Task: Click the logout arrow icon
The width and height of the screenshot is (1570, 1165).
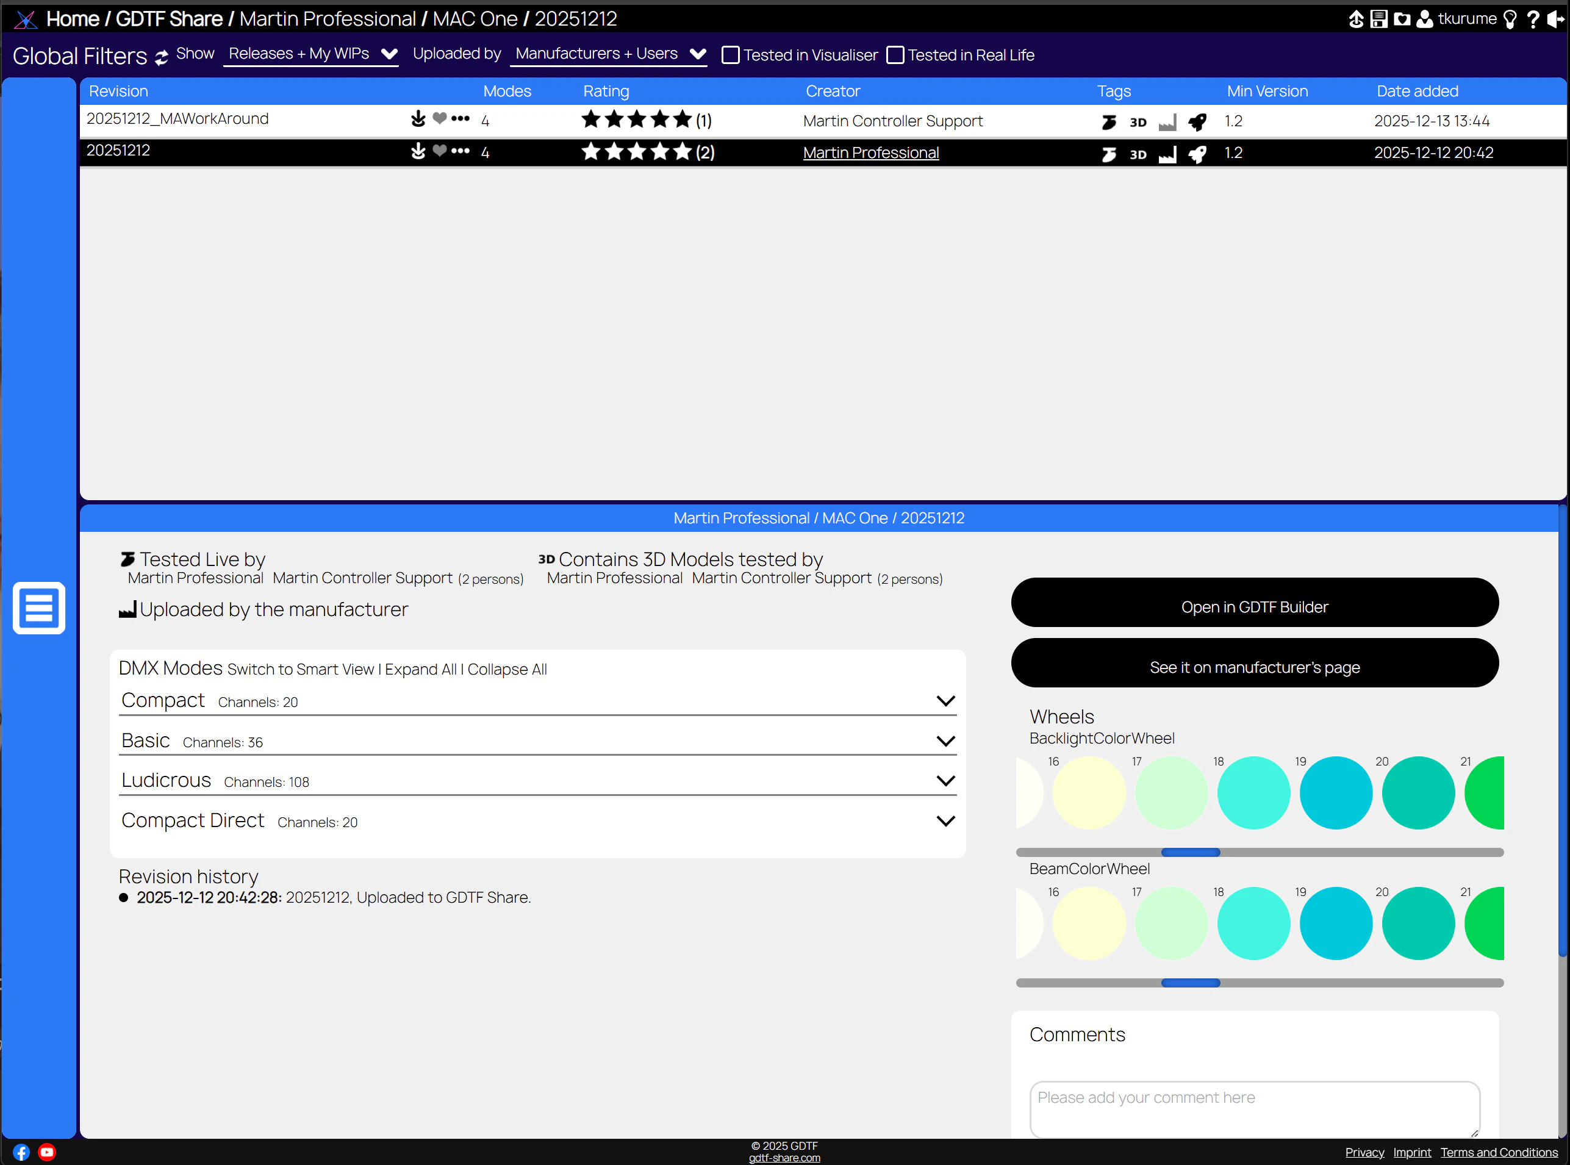Action: coord(1555,19)
